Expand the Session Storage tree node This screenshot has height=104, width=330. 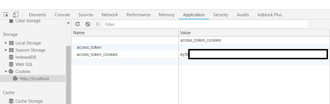[6, 50]
